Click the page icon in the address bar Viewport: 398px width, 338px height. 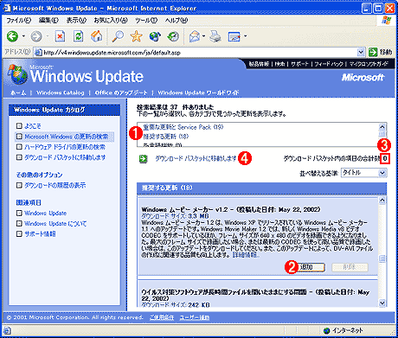coord(38,53)
